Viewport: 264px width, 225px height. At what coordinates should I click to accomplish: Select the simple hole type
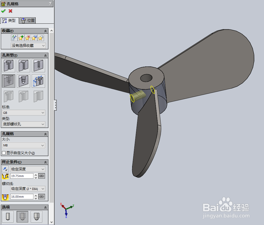click(x=38, y=65)
